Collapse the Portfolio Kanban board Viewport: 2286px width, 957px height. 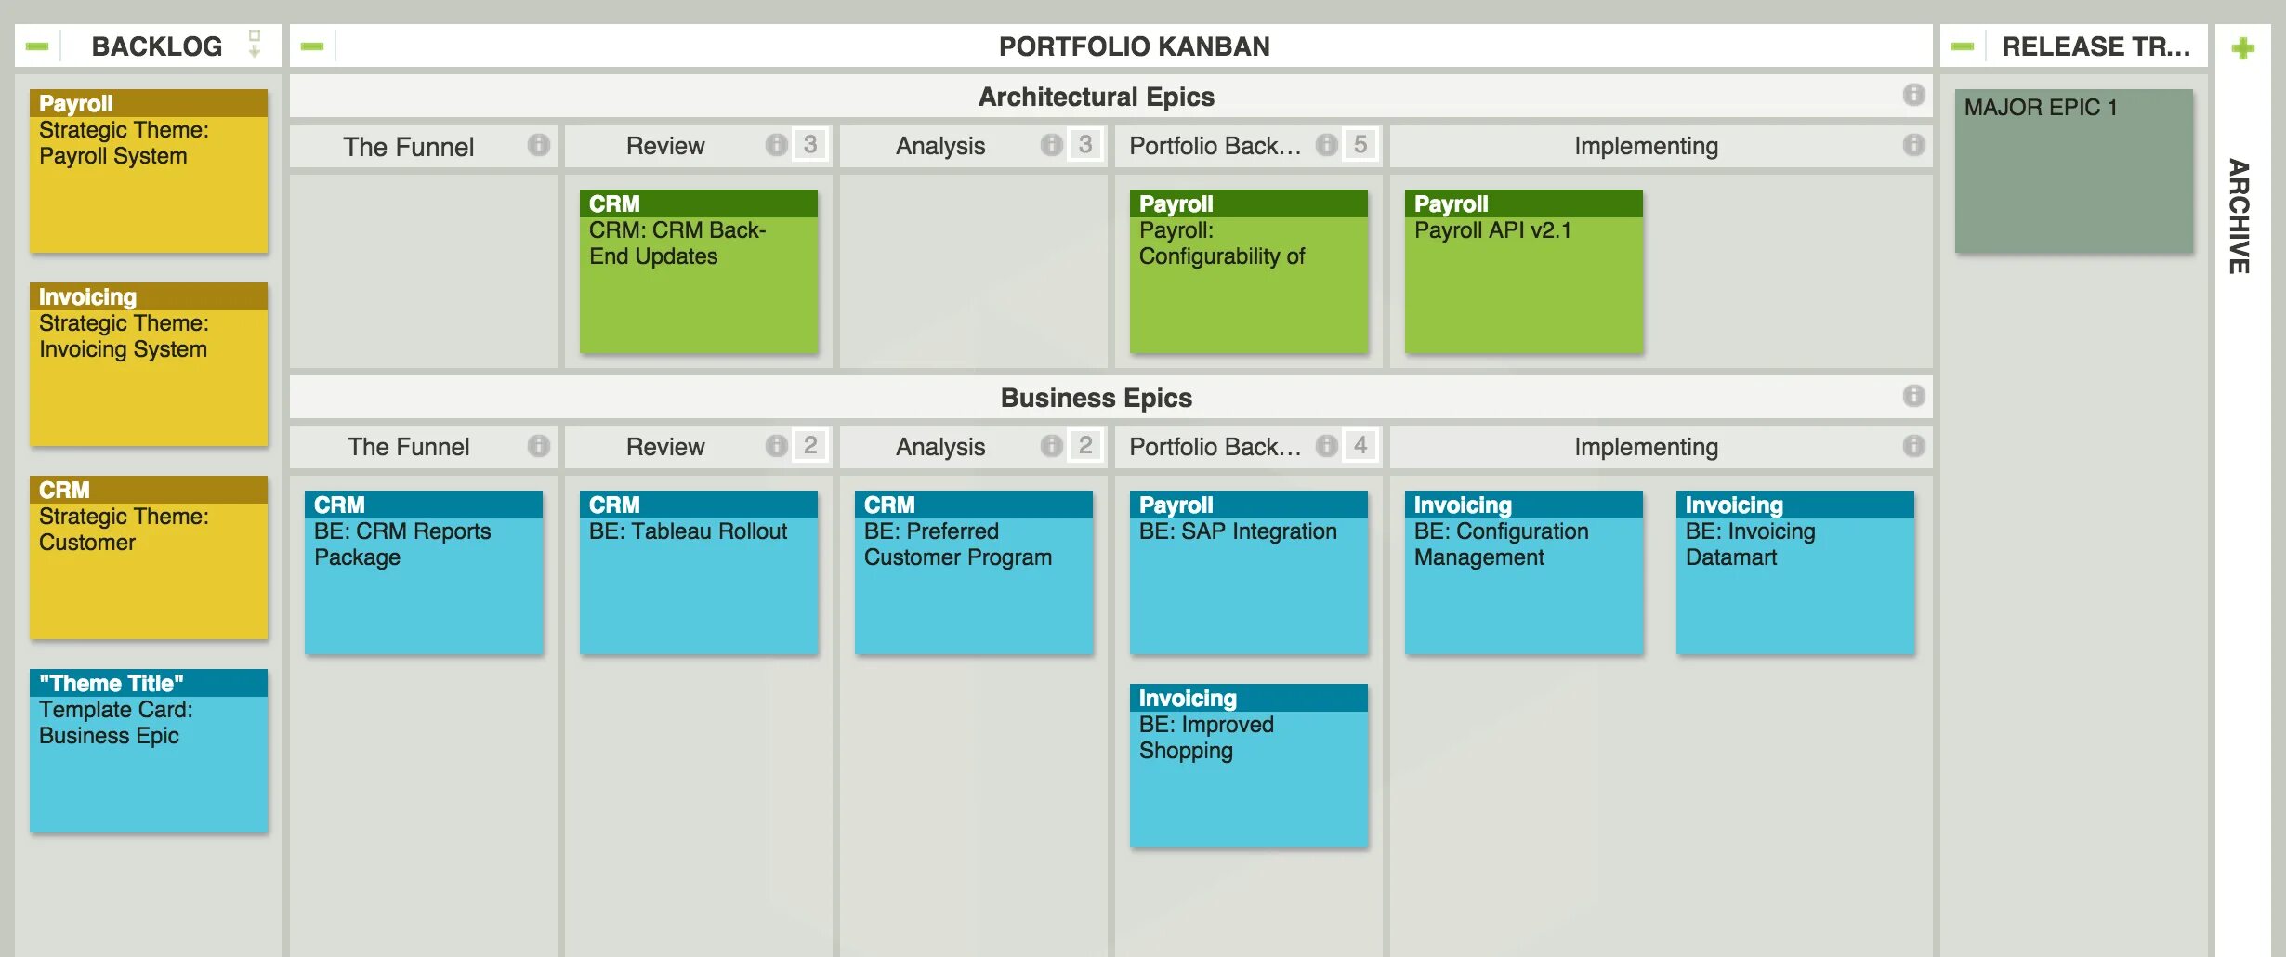[x=312, y=46]
